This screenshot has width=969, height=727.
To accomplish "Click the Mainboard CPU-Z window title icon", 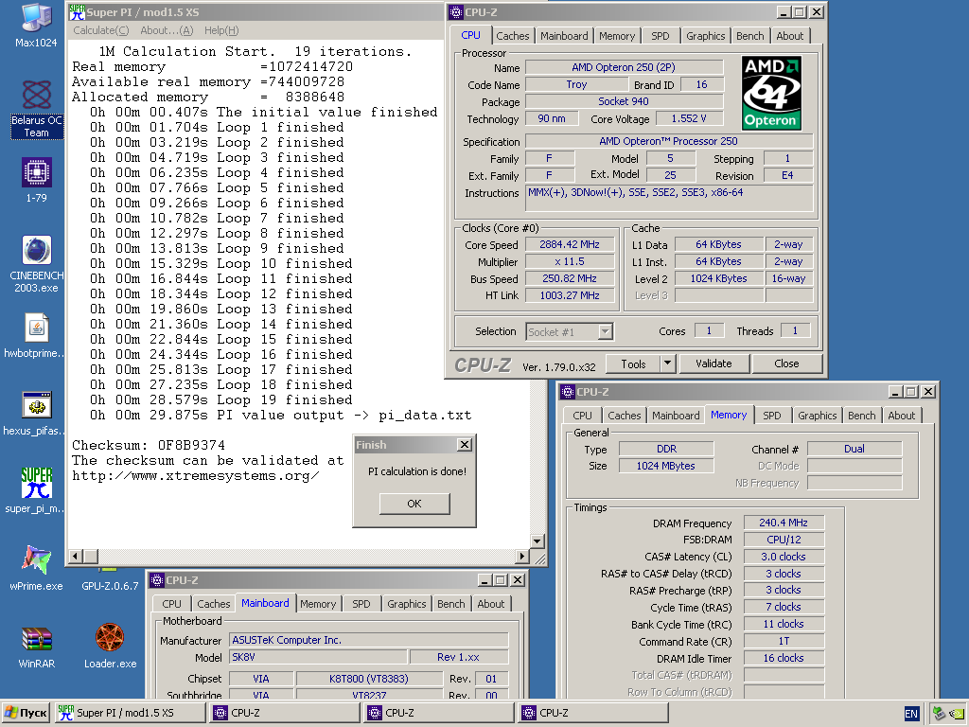I will 157,580.
